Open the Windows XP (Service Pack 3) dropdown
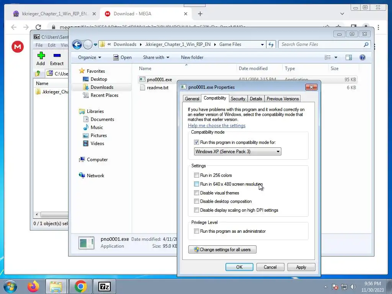 tap(237, 152)
